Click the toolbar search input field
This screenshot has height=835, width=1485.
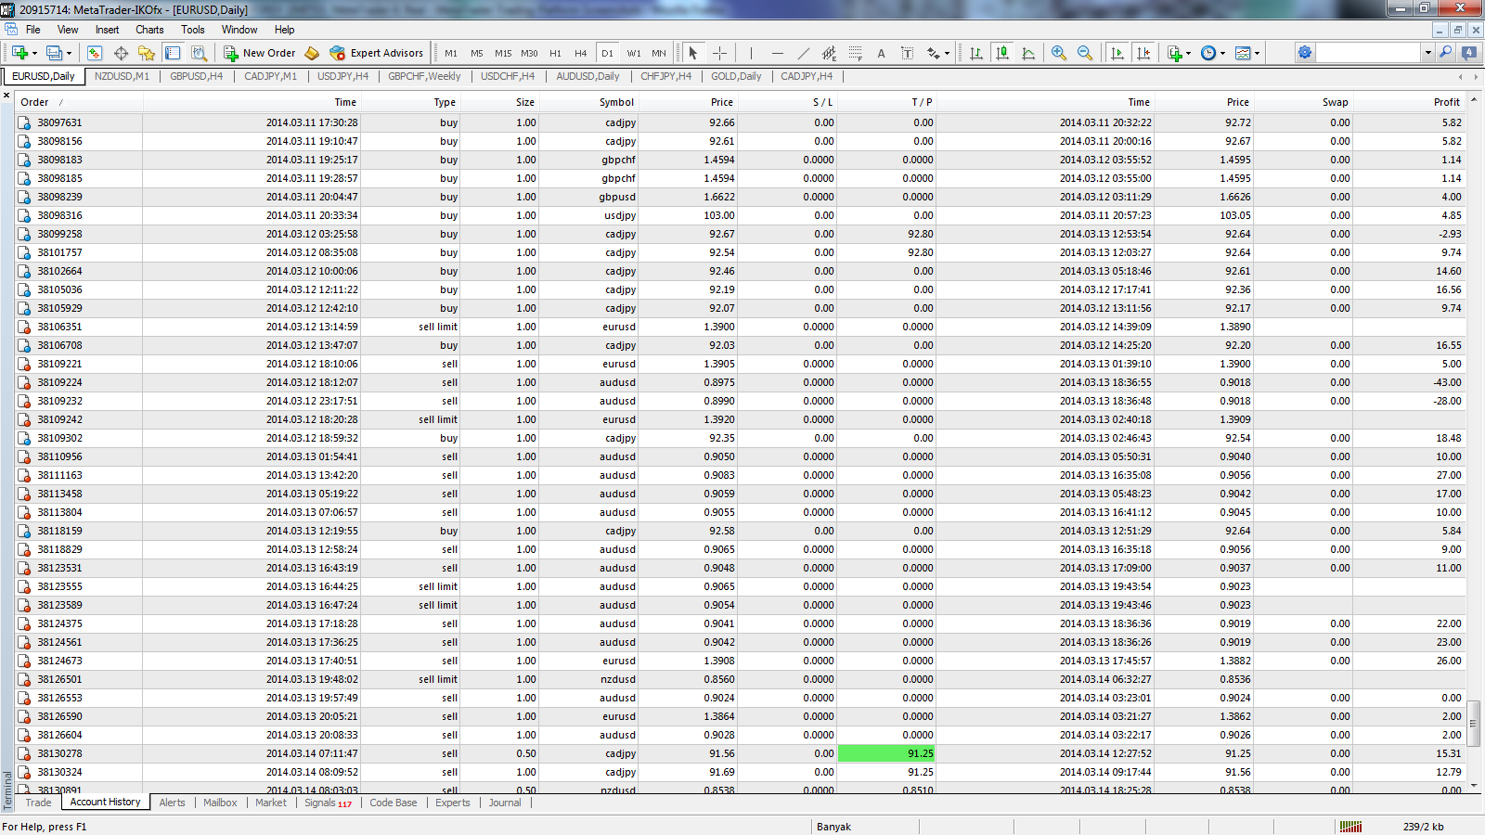tap(1369, 53)
